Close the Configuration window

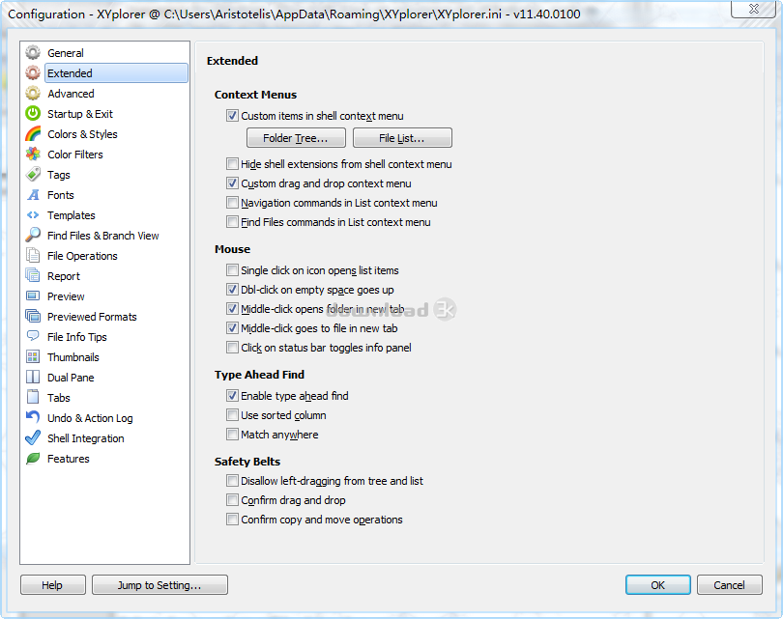(754, 9)
